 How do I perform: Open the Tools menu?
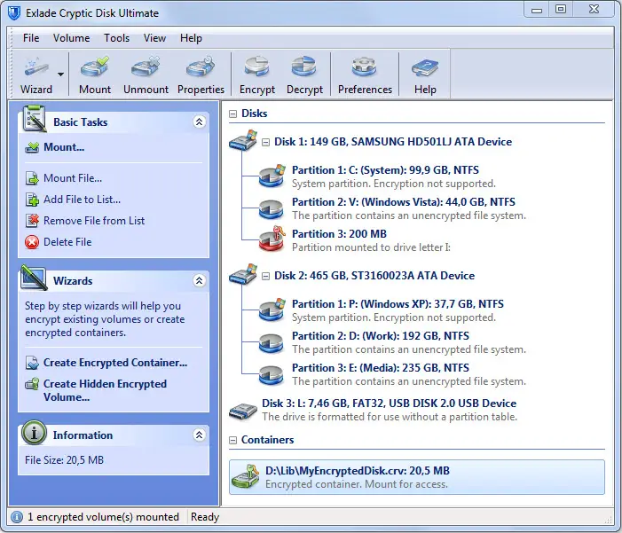116,38
